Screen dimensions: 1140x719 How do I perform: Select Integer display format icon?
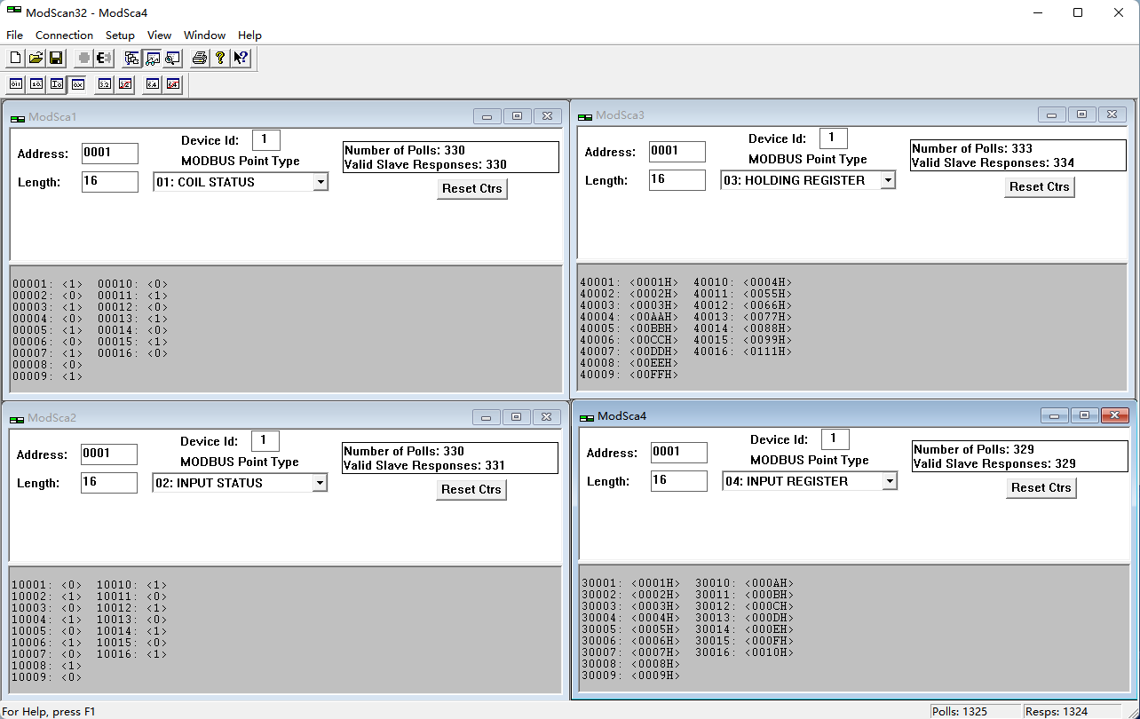tap(57, 84)
